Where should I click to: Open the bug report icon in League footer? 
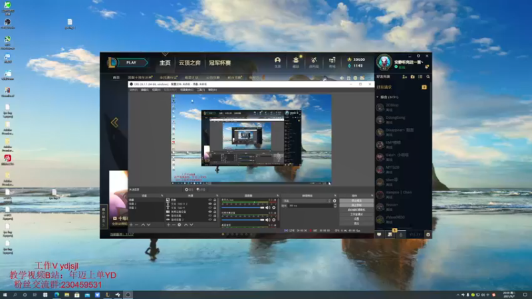point(428,235)
